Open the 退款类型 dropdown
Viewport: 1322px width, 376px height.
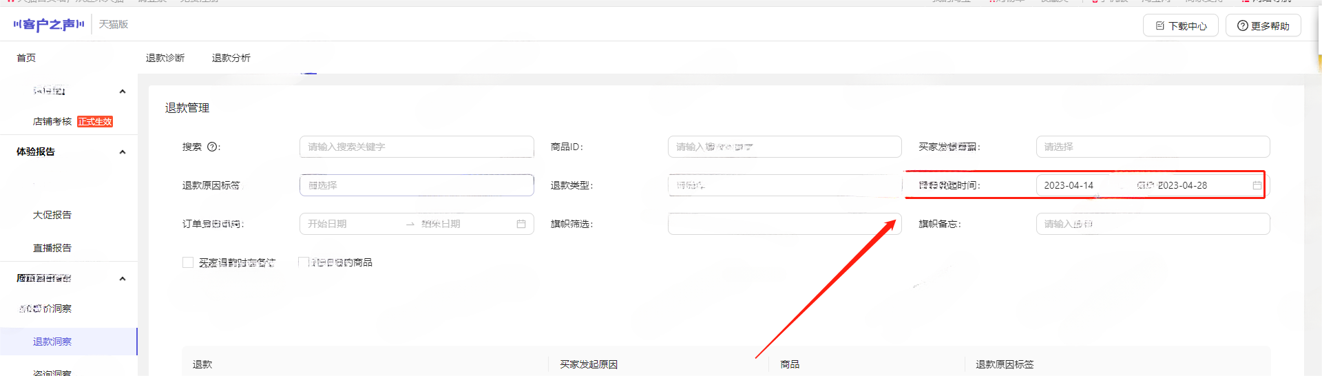(x=784, y=185)
